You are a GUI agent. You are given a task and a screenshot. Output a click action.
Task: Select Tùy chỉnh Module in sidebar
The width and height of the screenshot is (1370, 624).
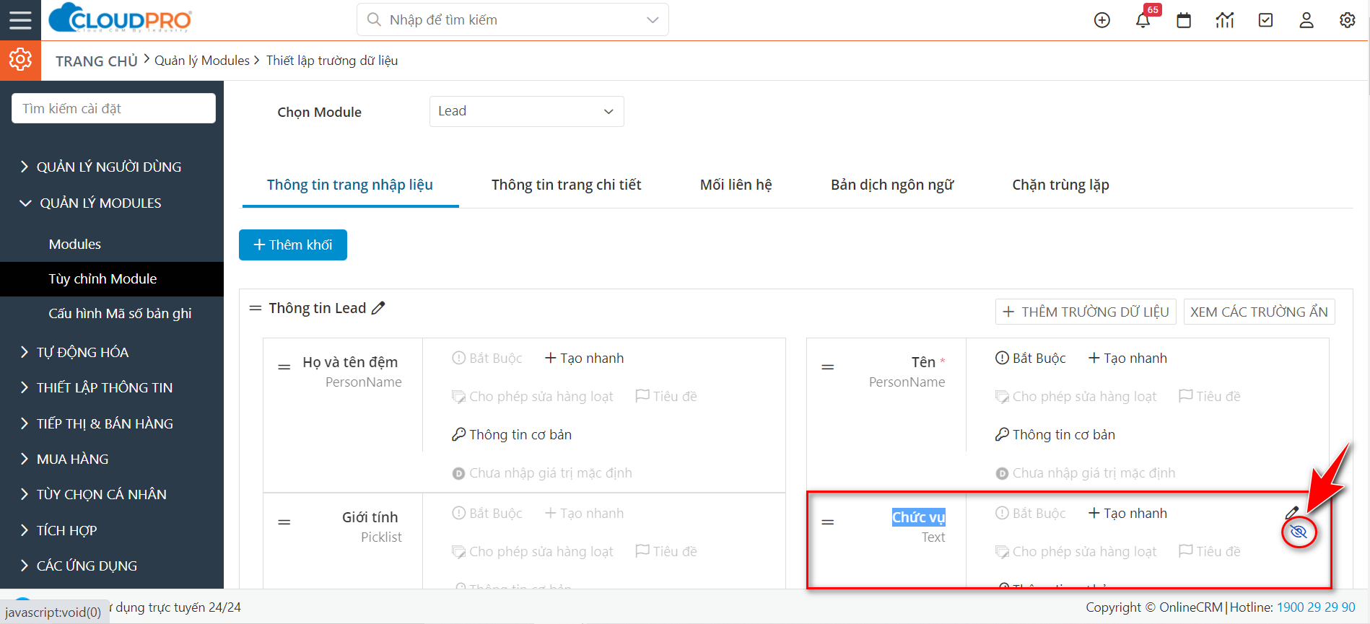click(x=112, y=279)
